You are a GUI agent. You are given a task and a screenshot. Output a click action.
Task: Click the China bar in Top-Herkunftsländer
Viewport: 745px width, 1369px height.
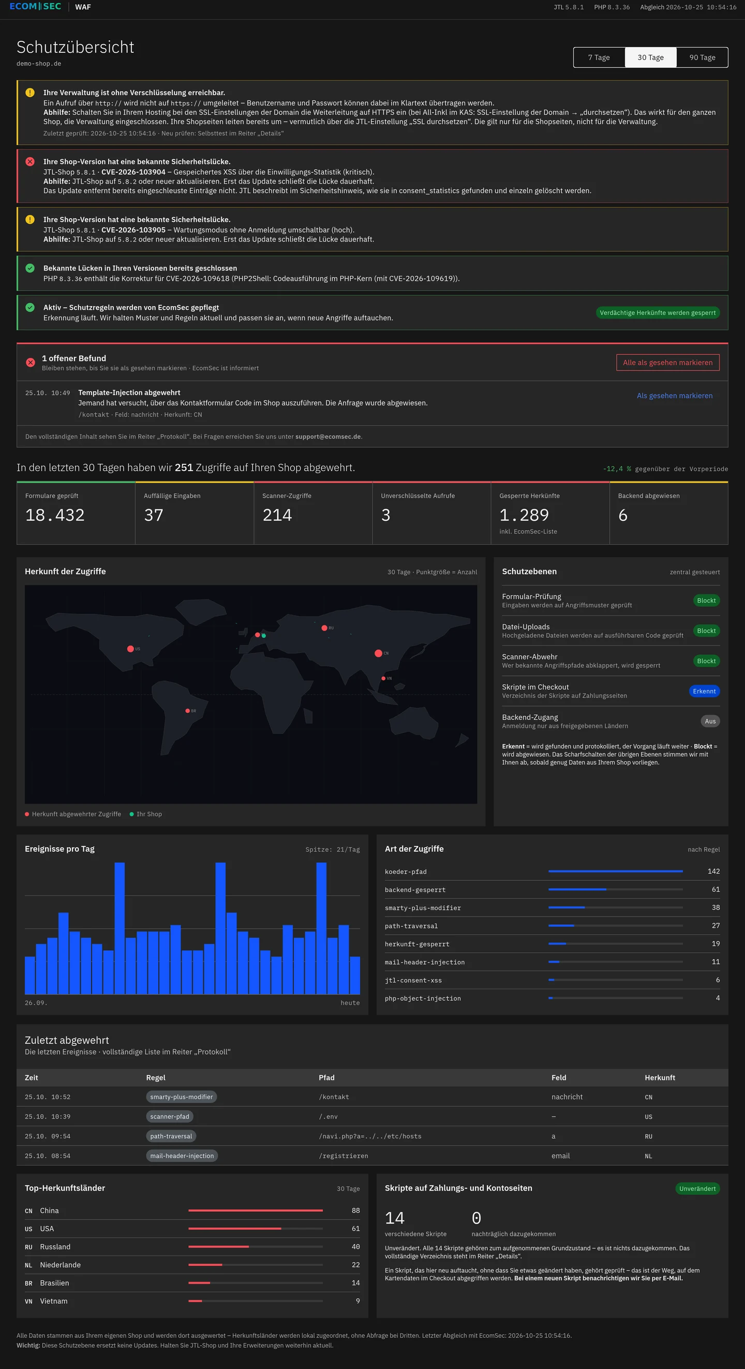(255, 1211)
